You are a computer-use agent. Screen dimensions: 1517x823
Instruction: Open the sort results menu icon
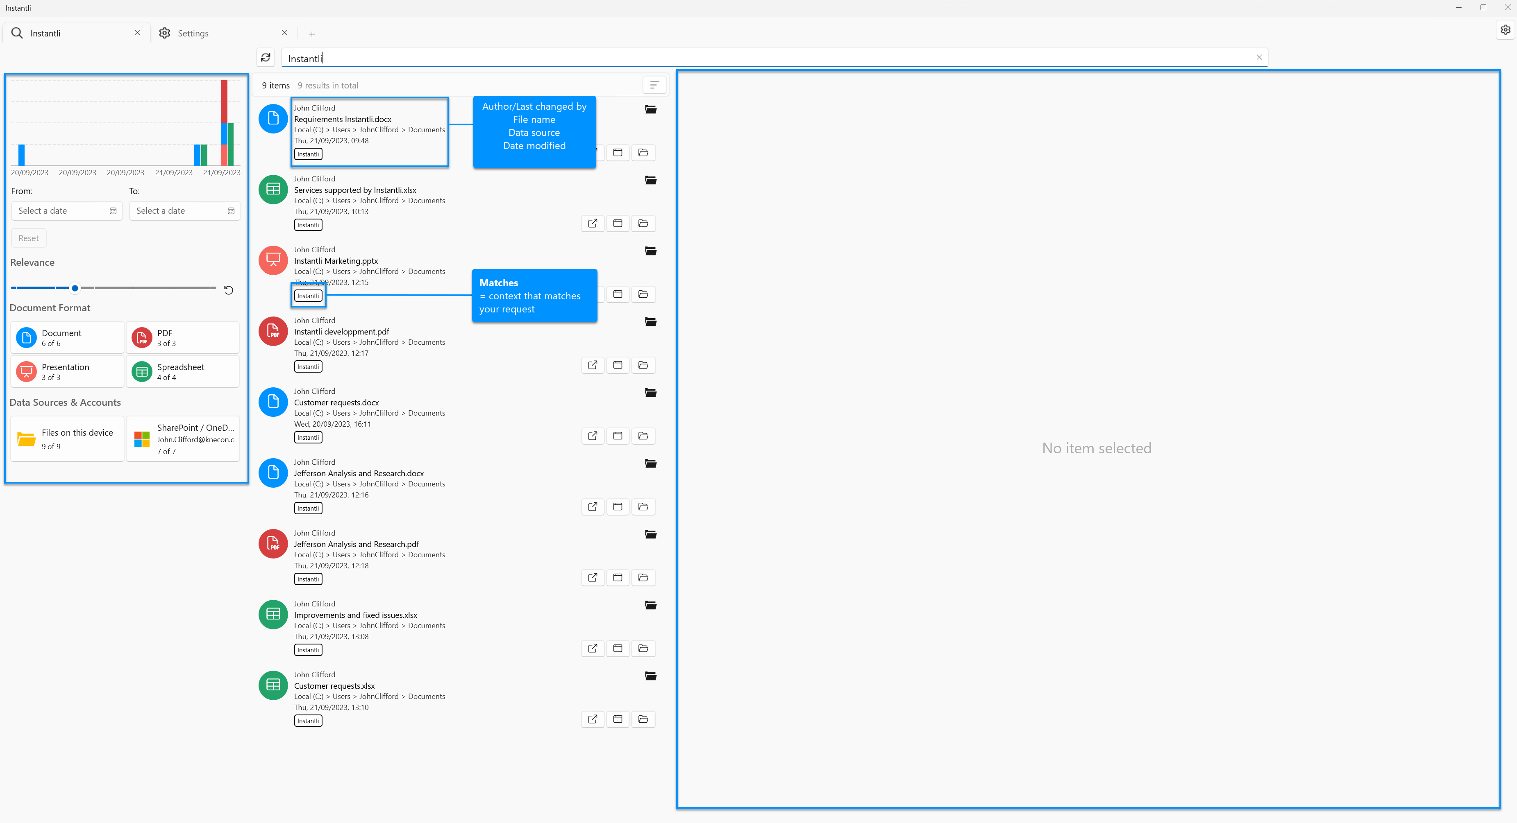tap(654, 85)
